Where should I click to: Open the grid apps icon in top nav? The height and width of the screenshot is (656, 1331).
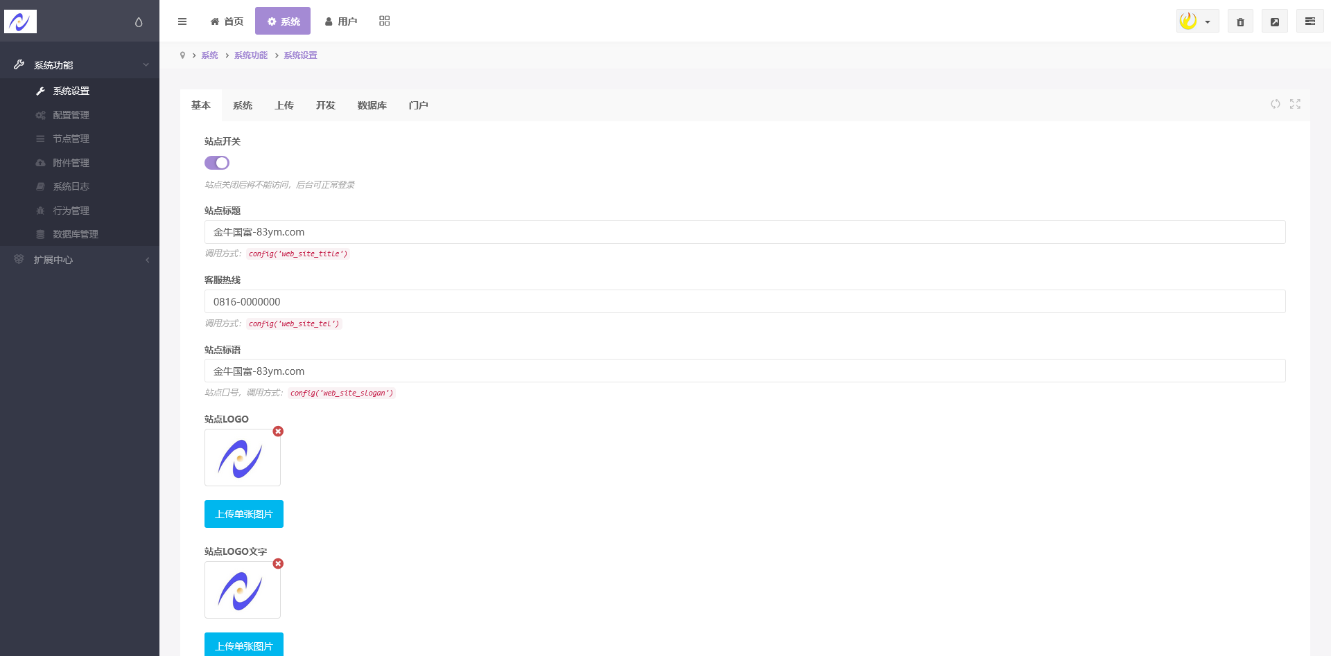click(385, 21)
